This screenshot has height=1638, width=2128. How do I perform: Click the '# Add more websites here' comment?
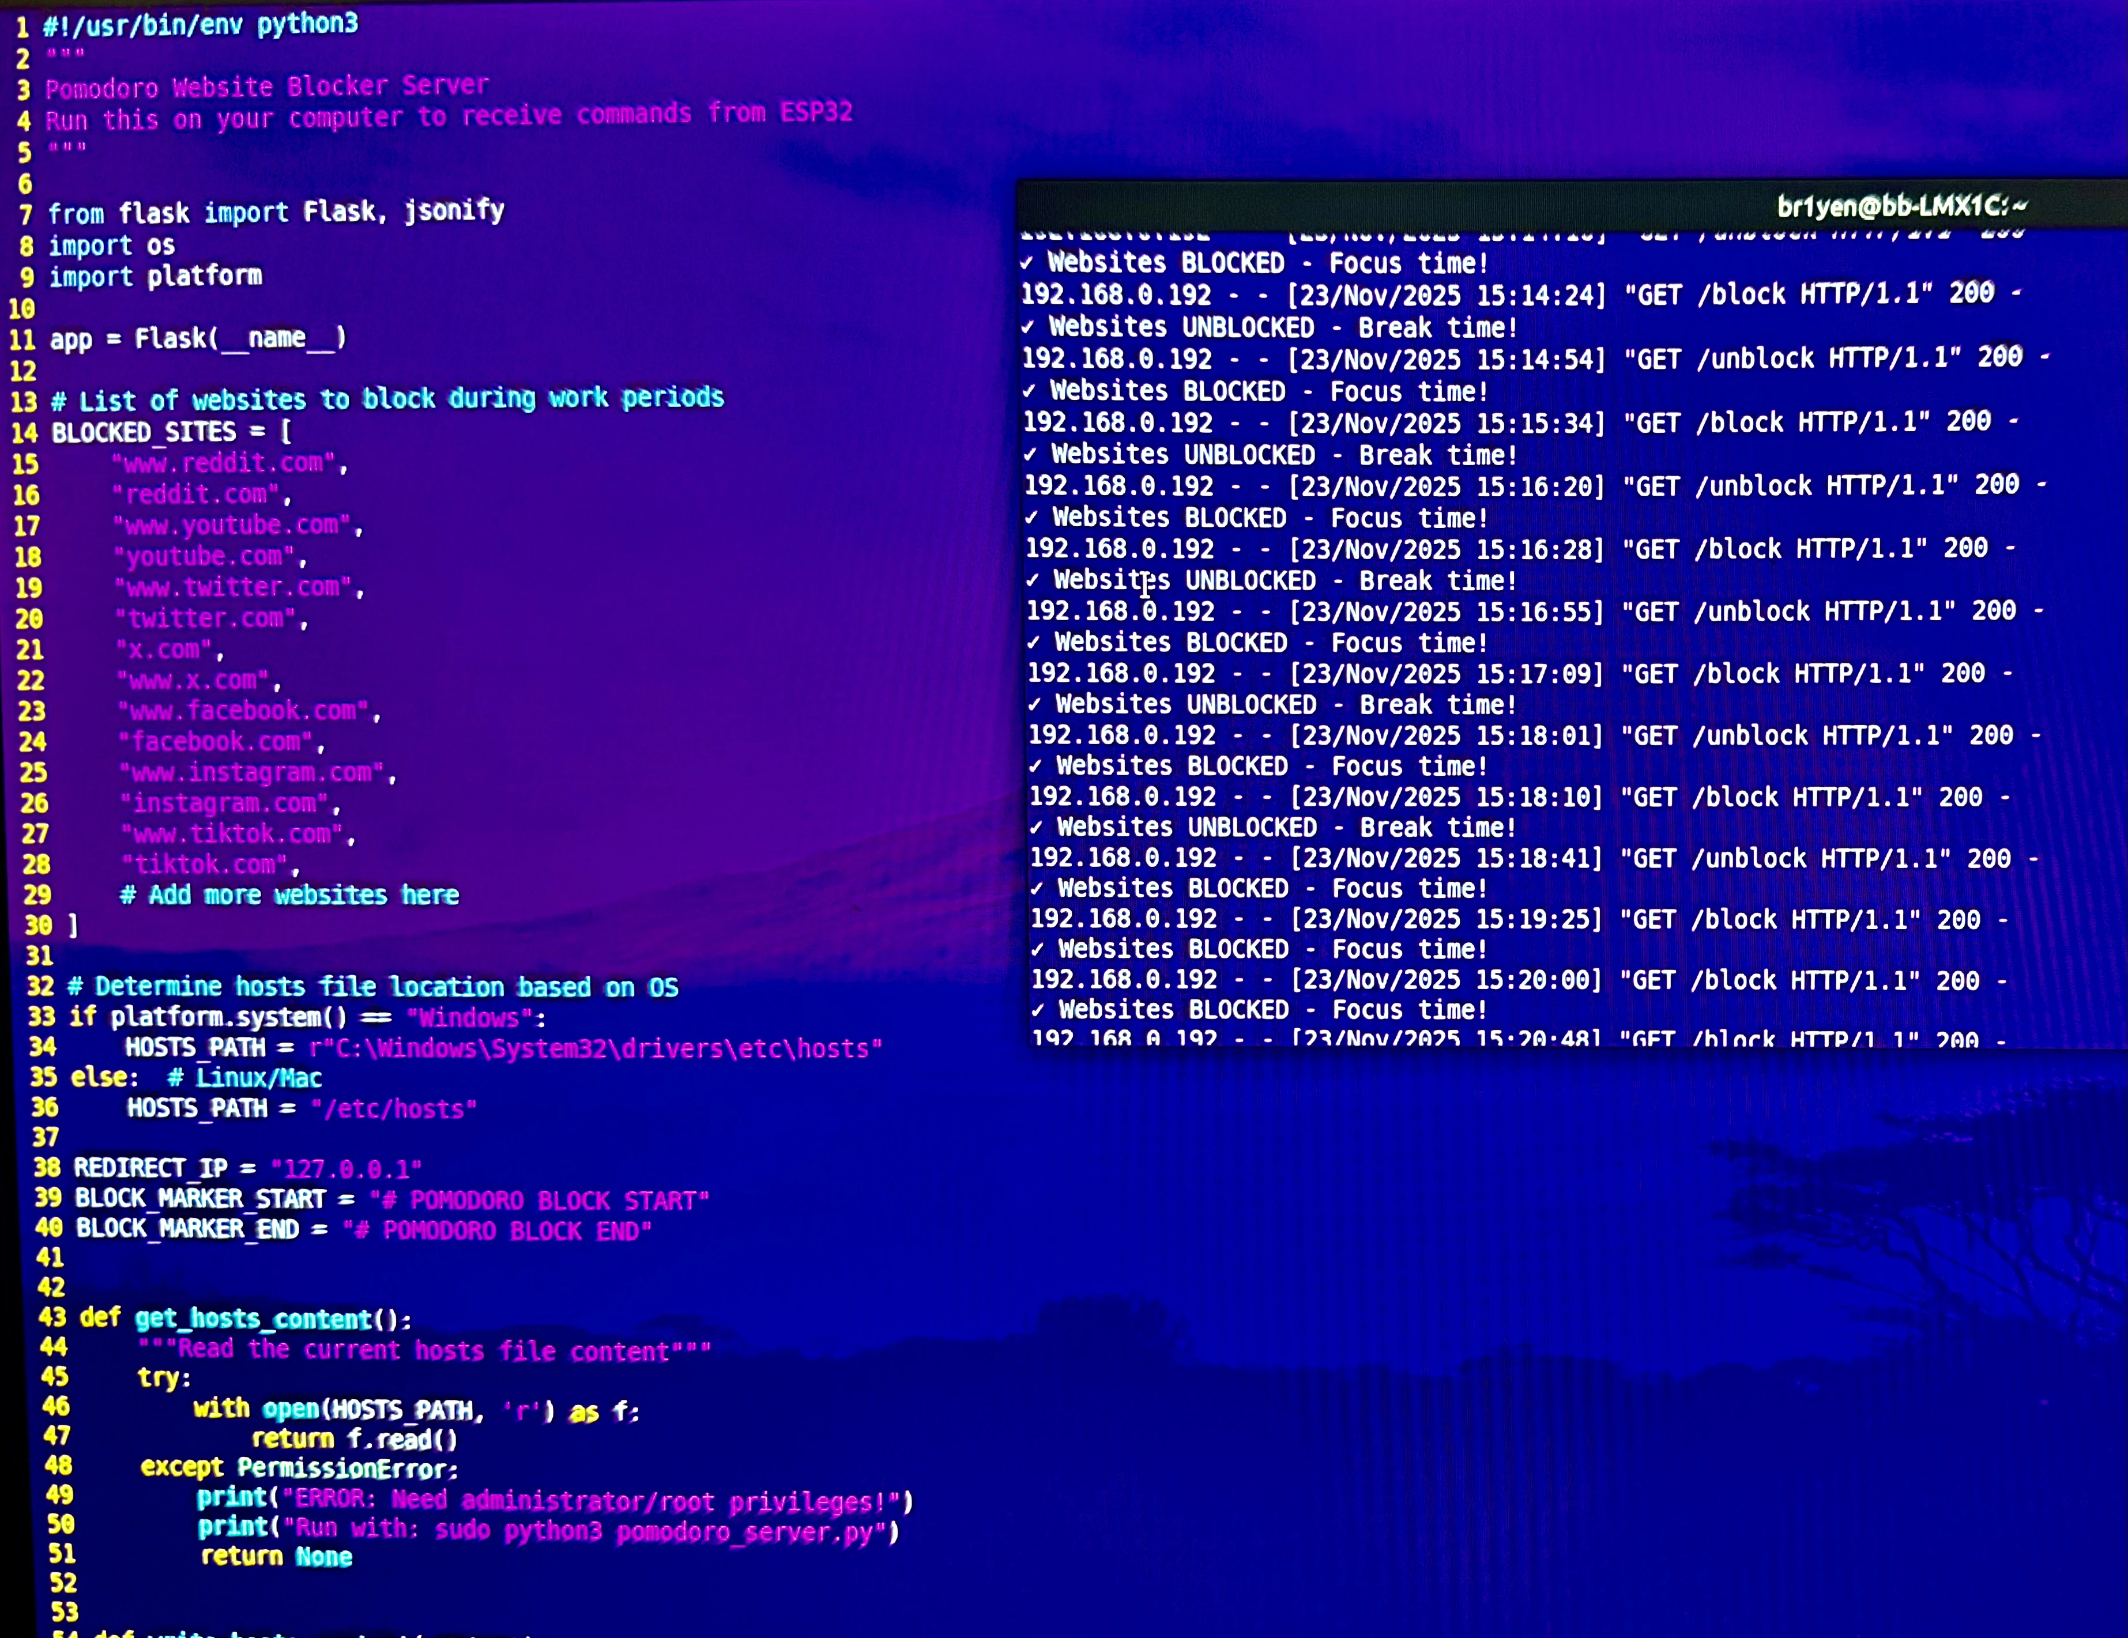(x=289, y=894)
